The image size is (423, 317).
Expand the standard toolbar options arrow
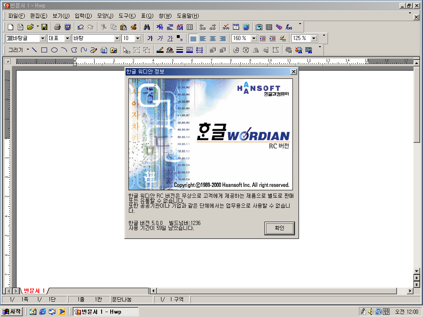300,24
